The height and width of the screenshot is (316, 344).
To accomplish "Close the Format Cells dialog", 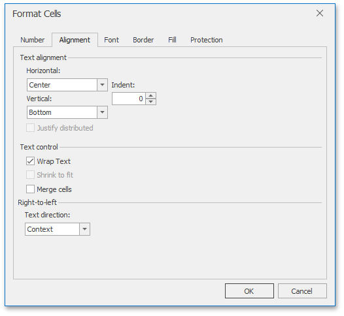I will click(320, 13).
